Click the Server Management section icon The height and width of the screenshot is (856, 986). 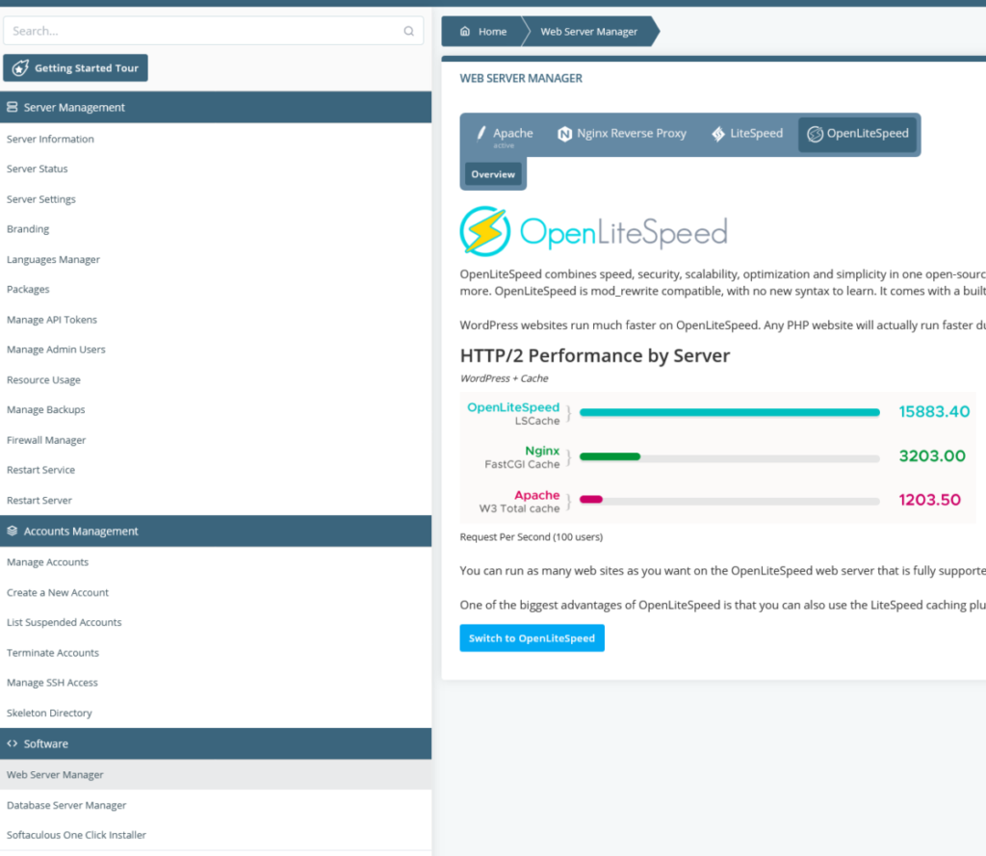tap(12, 107)
